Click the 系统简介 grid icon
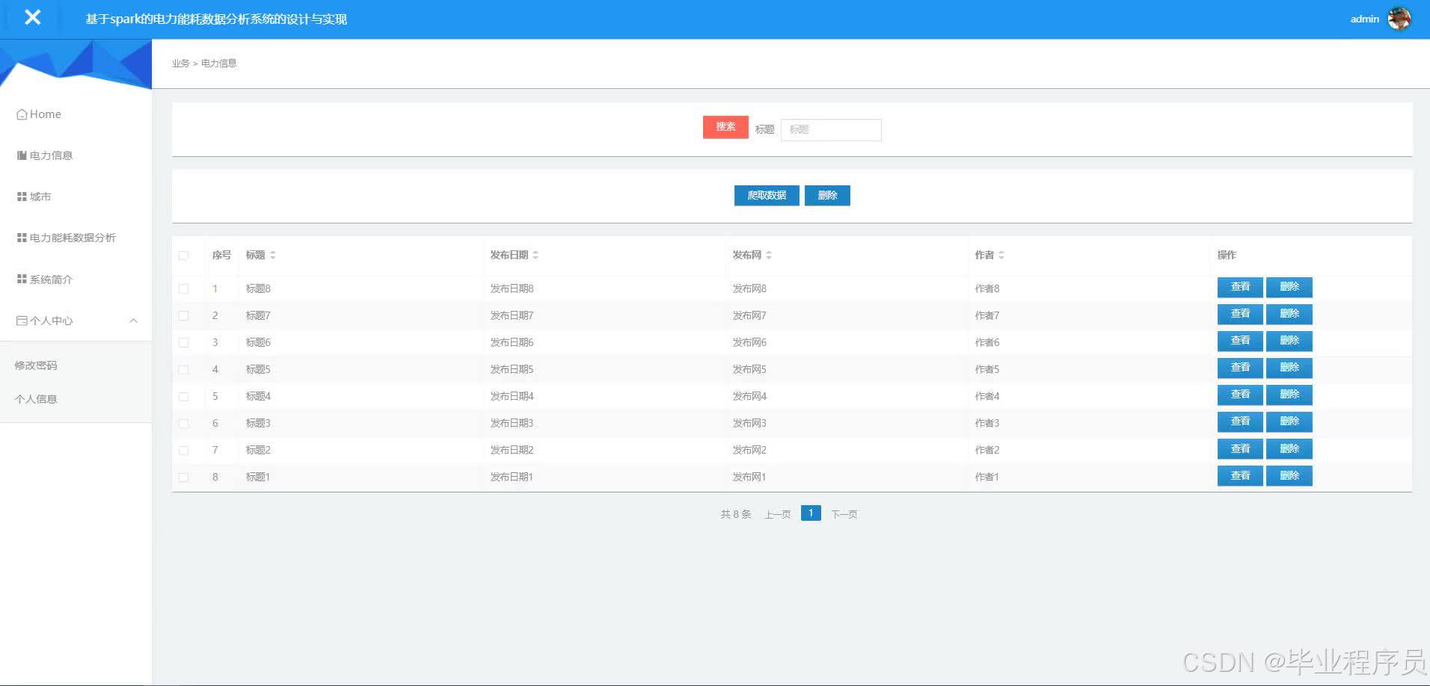Viewport: 1430px width, 686px height. (x=22, y=279)
